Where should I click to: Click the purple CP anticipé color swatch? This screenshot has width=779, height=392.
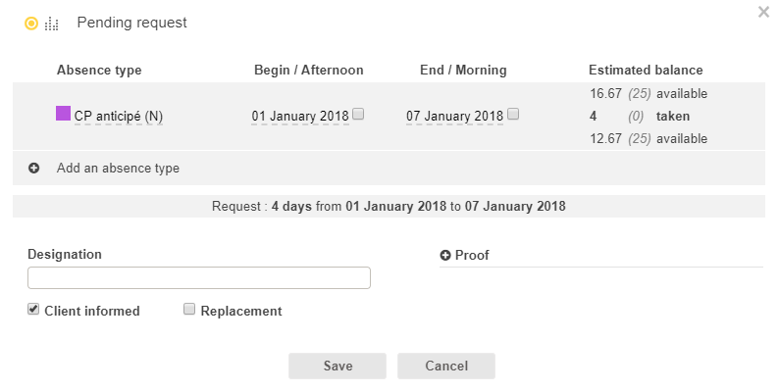[63, 114]
